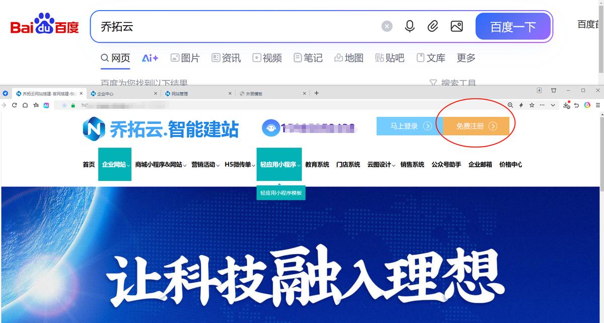Click the paperclip file upload icon
This screenshot has height=323, width=604.
[433, 26]
